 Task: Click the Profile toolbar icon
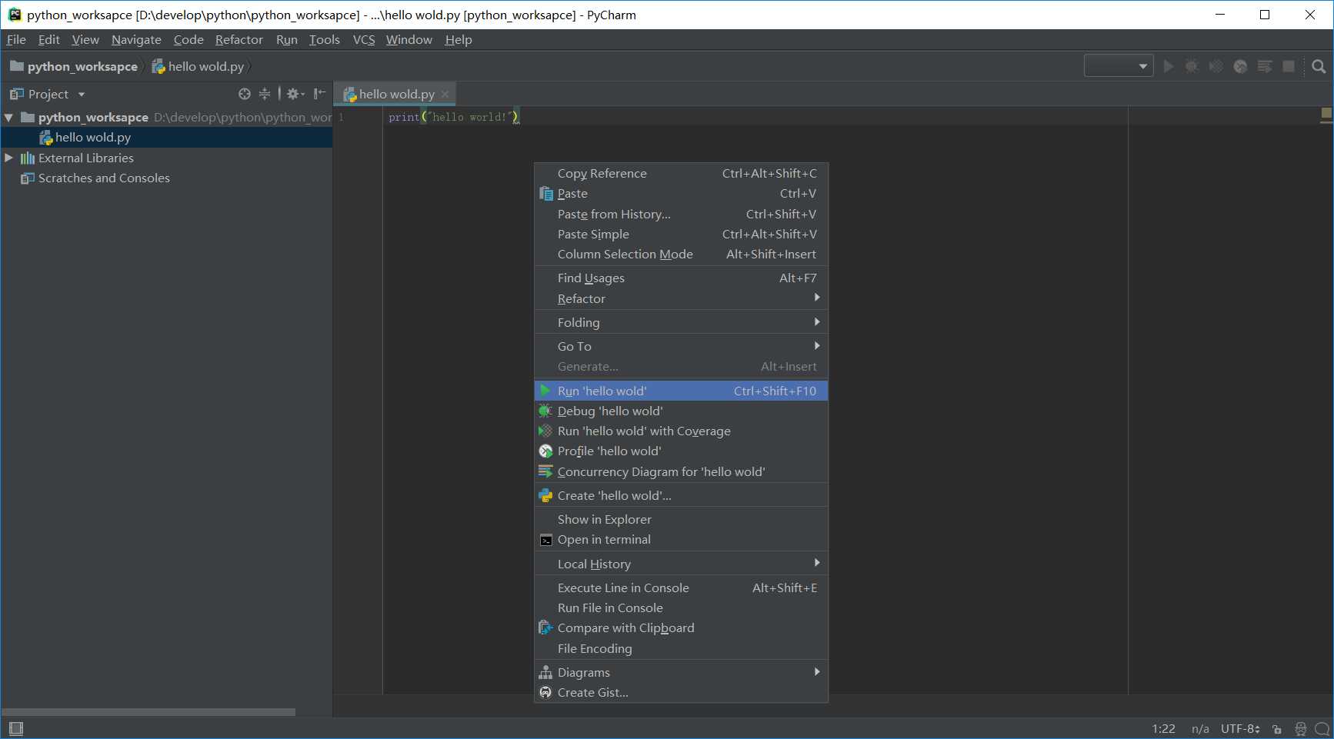(1240, 66)
